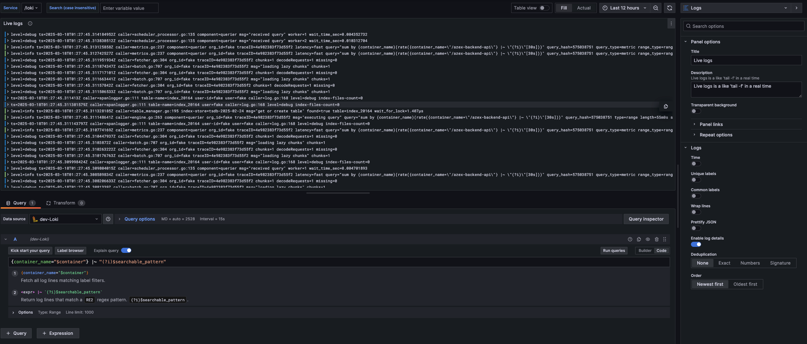The height and width of the screenshot is (344, 807).
Task: Click the LogQL query code editor field
Action: pos(339,262)
